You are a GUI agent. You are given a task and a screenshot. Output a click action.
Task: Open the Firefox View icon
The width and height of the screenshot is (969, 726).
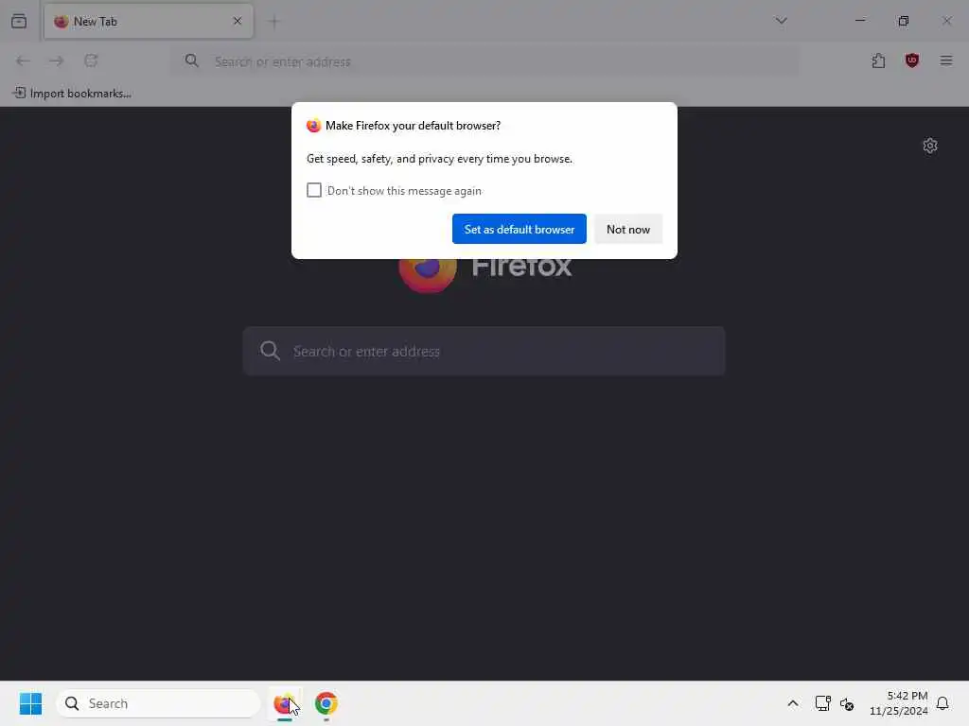(19, 21)
